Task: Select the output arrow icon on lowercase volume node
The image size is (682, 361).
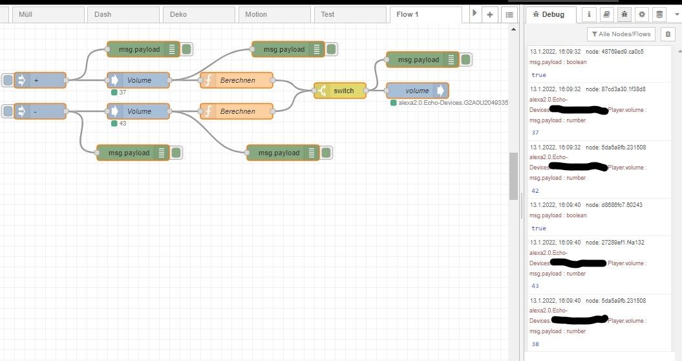Action: tap(441, 91)
